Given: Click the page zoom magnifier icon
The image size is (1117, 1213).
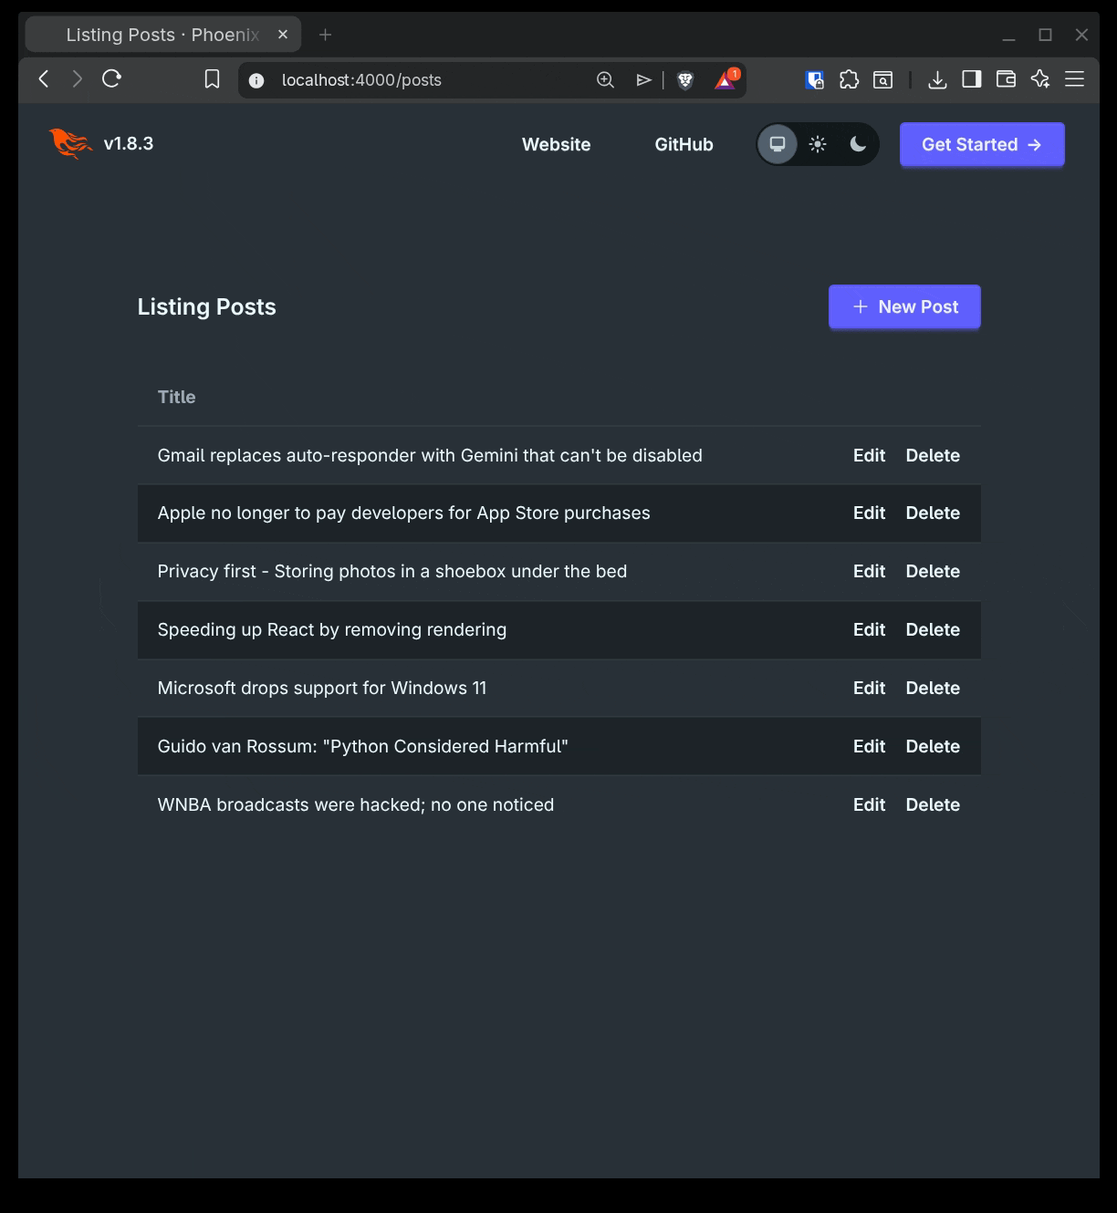Looking at the screenshot, I should (x=605, y=79).
